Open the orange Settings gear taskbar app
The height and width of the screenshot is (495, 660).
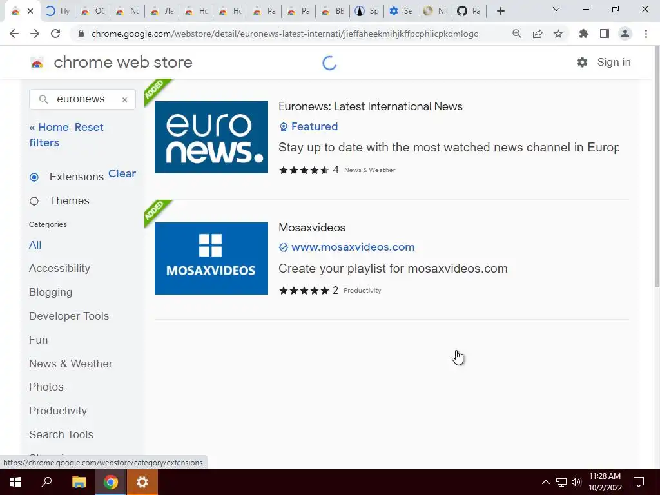point(142,482)
